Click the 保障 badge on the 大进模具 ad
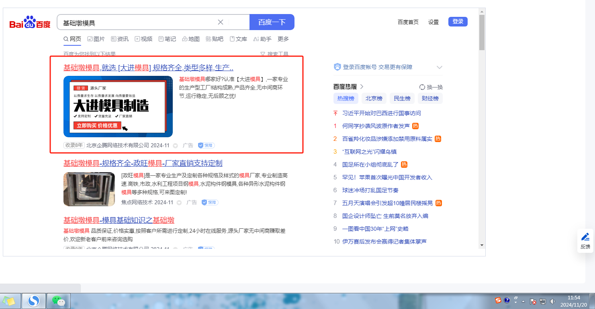Viewport: 595px width, 309px height. 207,145
